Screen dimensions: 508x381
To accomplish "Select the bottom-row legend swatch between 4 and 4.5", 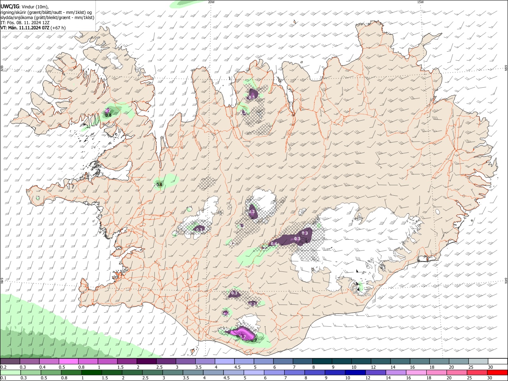I will (213, 373).
